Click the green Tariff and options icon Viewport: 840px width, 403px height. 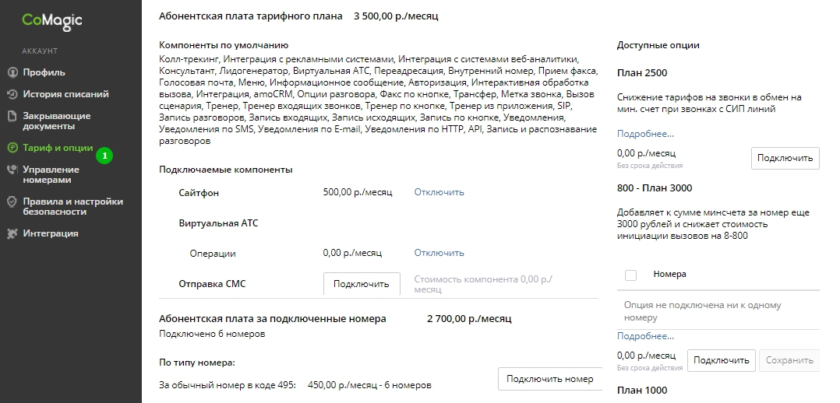click(12, 148)
